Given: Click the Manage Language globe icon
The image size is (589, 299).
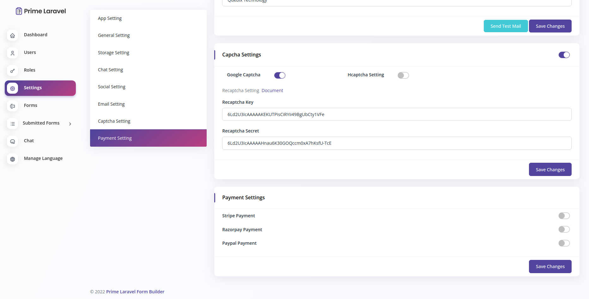Looking at the screenshot, I should click(x=12, y=159).
